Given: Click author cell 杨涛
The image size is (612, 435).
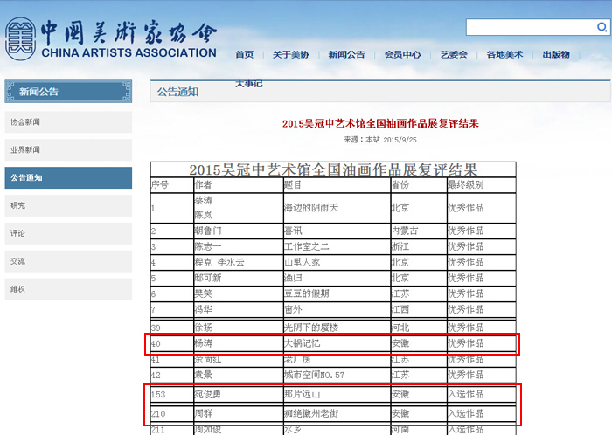Looking at the screenshot, I should click(239, 343).
